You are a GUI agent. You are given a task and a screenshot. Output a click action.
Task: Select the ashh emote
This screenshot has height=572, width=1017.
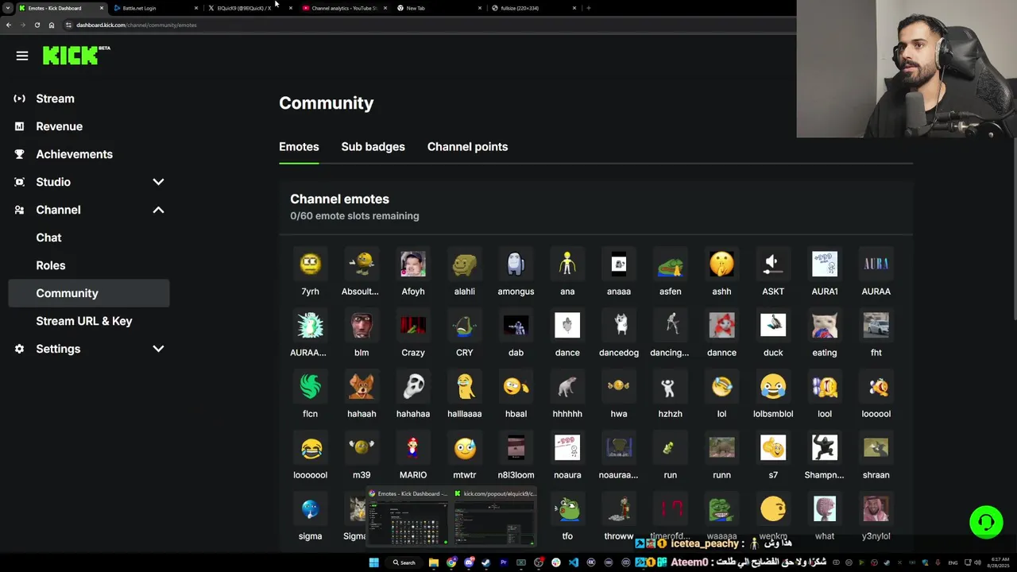[x=721, y=264]
